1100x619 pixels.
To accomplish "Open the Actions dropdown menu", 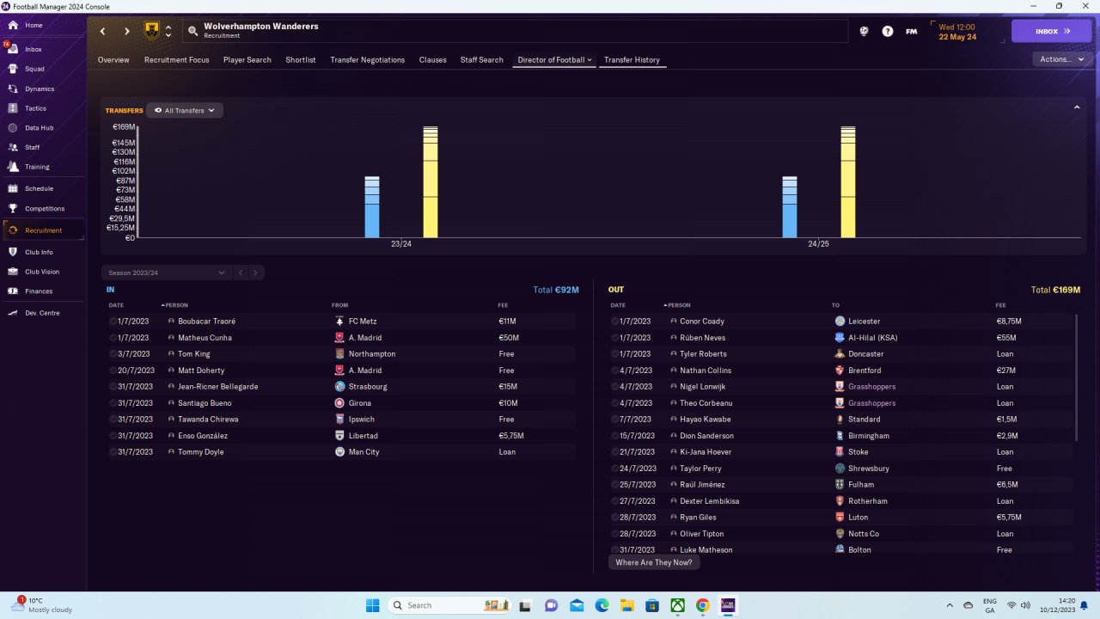I will coord(1062,59).
